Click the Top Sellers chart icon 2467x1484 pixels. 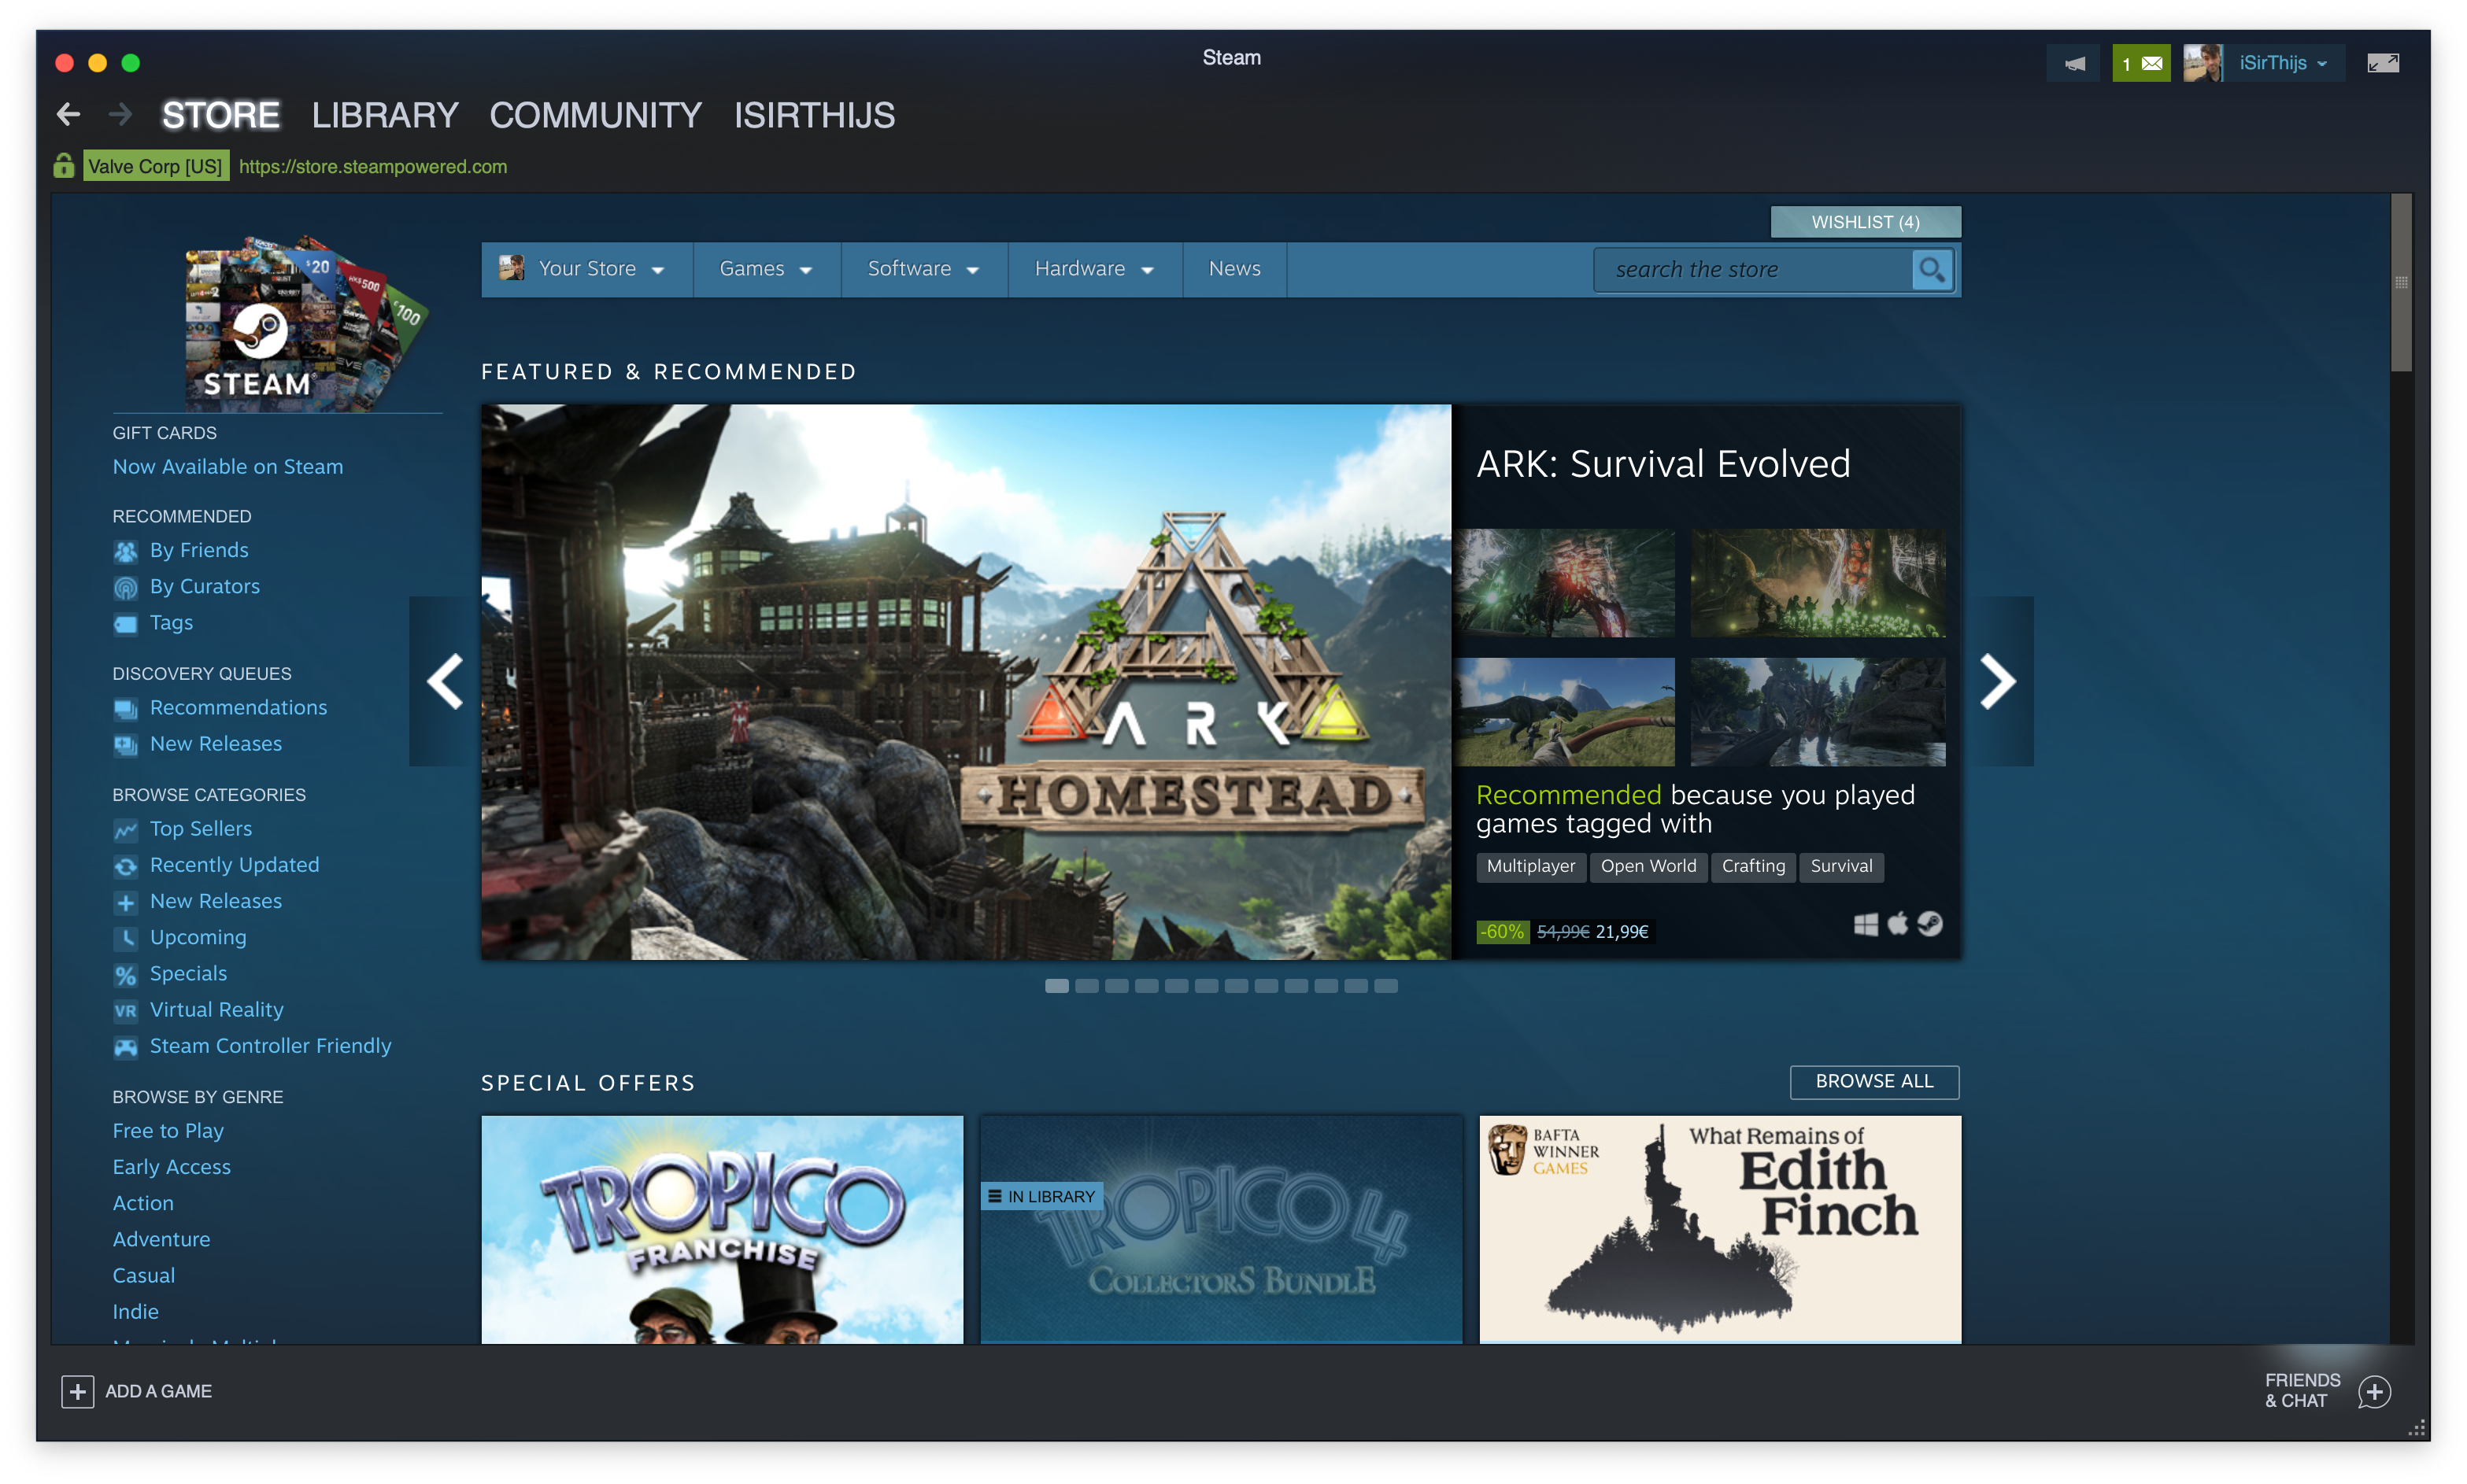(125, 829)
